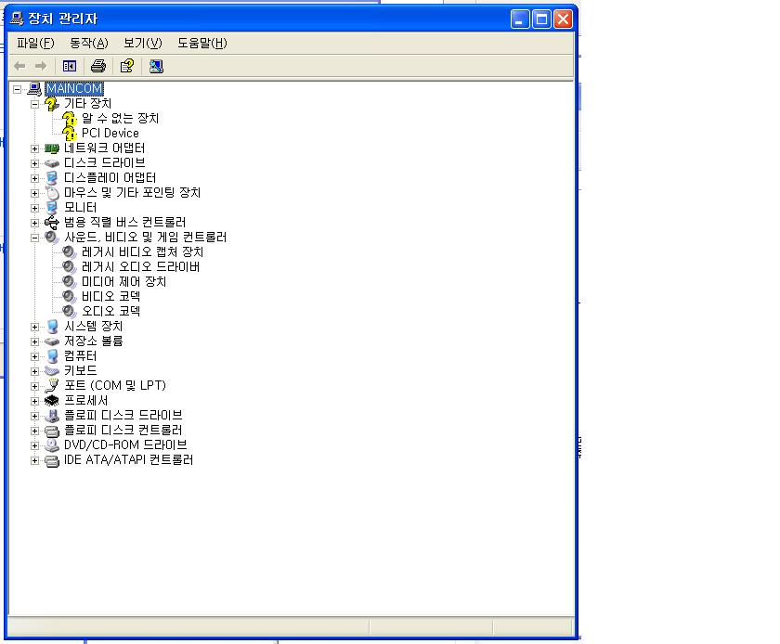Open the 동작(A) menu
This screenshot has width=780, height=644.
[x=88, y=44]
